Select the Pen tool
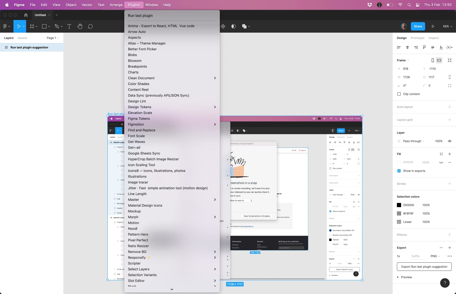 [57, 26]
